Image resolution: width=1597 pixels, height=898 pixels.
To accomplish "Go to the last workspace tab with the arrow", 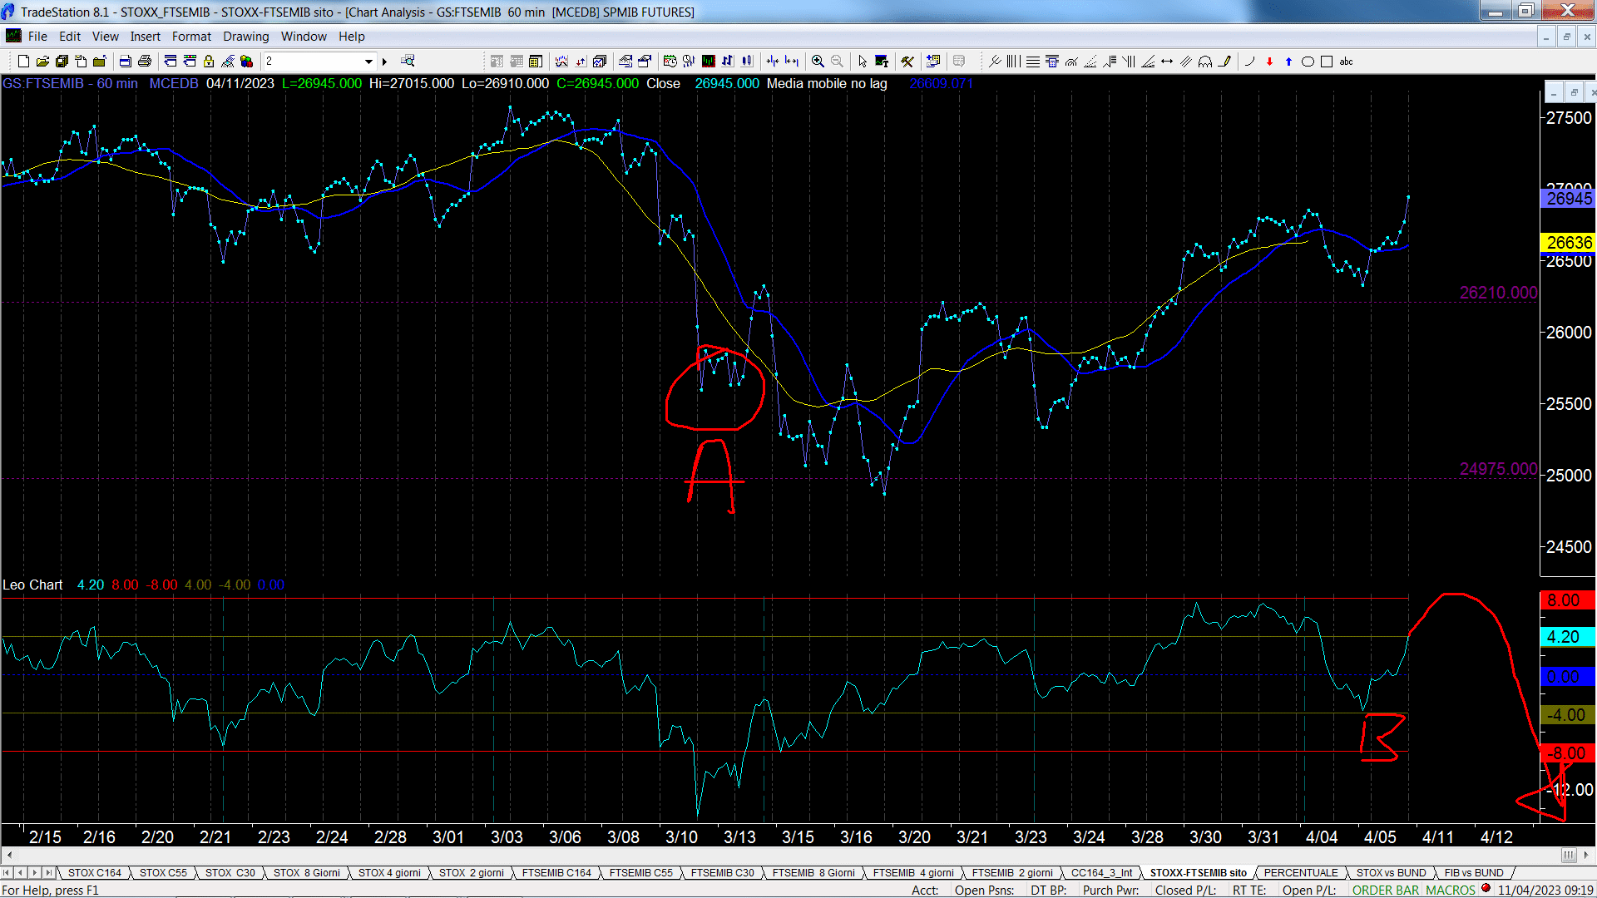I will point(49,873).
